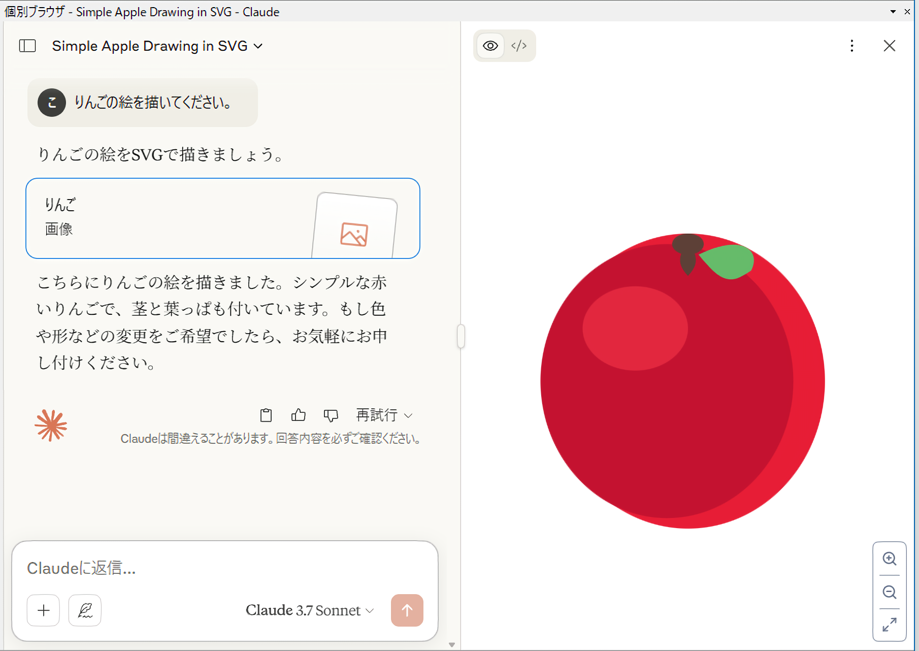919x651 pixels.
Task: Open the りんご image artifact card
Action: [222, 218]
